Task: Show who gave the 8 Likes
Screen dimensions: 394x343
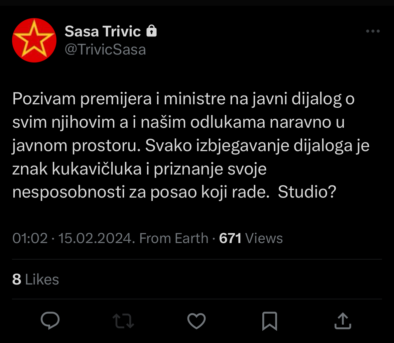Action: point(35,279)
